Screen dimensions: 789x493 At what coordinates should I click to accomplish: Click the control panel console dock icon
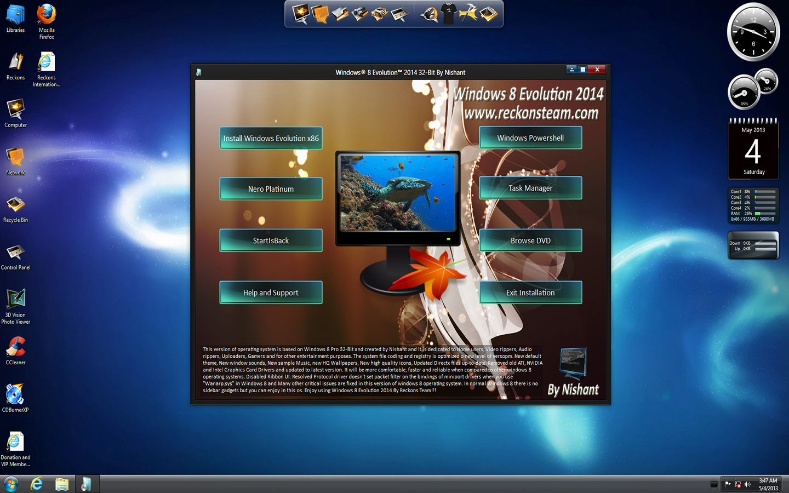pos(399,14)
